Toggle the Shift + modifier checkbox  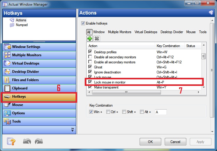(x=124, y=112)
